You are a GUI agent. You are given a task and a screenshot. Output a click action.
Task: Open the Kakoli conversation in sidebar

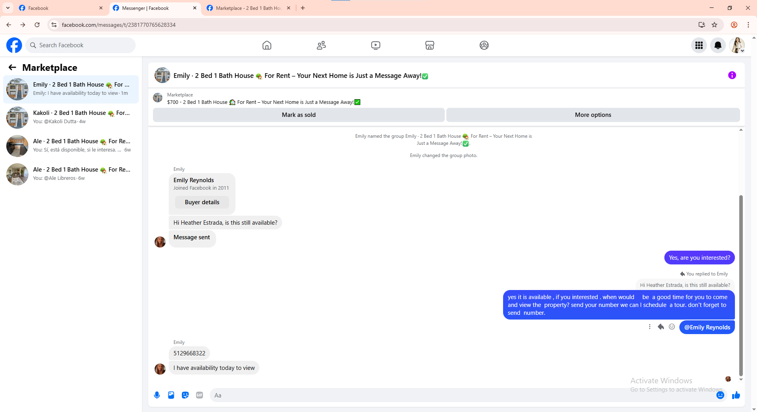coord(71,117)
